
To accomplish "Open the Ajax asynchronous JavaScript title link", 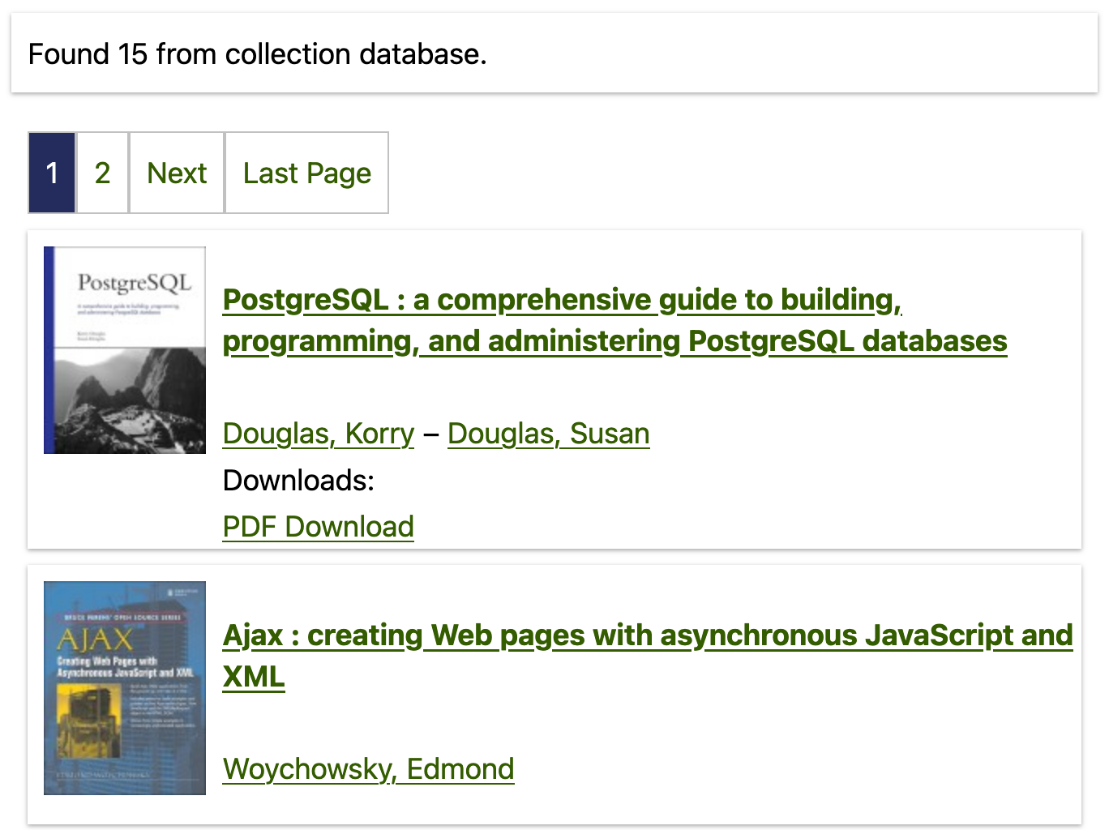I will 648,635.
